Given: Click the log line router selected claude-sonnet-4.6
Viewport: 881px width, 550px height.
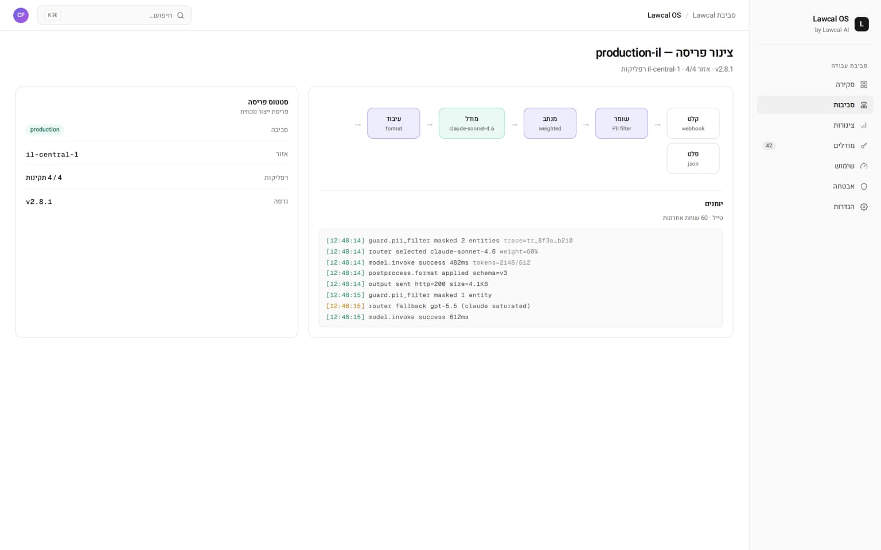Looking at the screenshot, I should pos(432,252).
